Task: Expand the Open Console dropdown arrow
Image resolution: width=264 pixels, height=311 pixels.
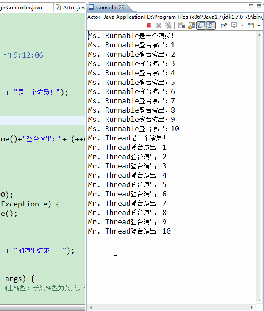Action: (x=259, y=25)
